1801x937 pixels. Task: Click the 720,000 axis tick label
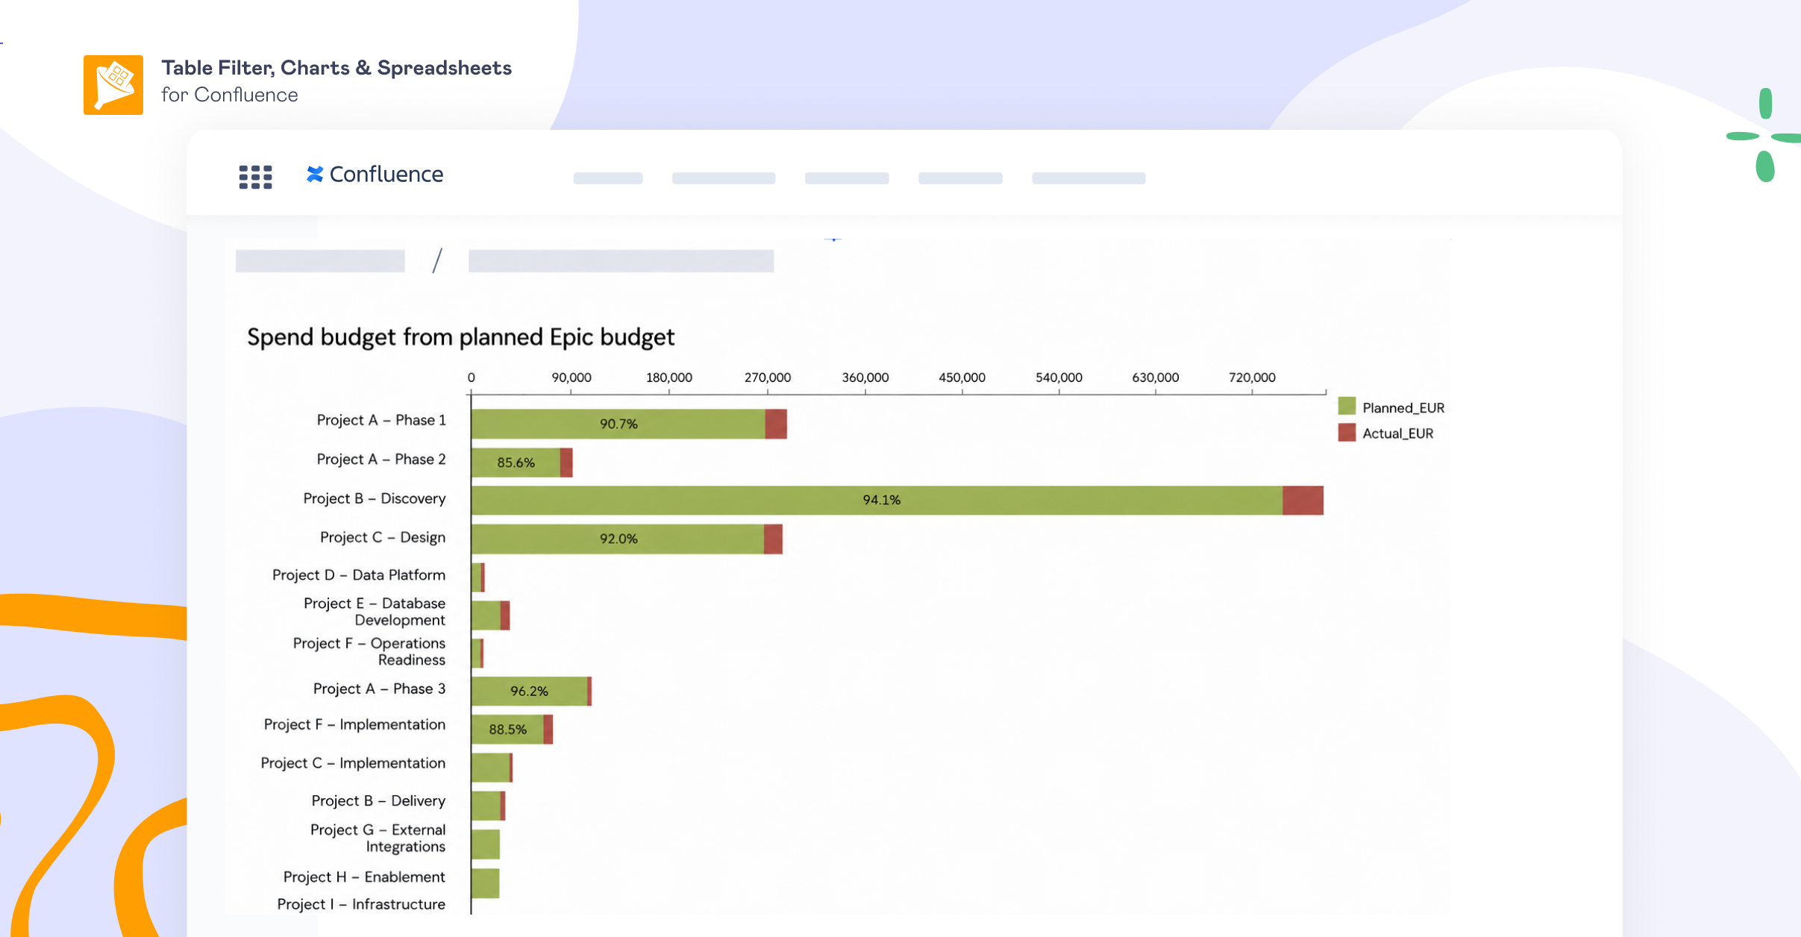tap(1253, 377)
